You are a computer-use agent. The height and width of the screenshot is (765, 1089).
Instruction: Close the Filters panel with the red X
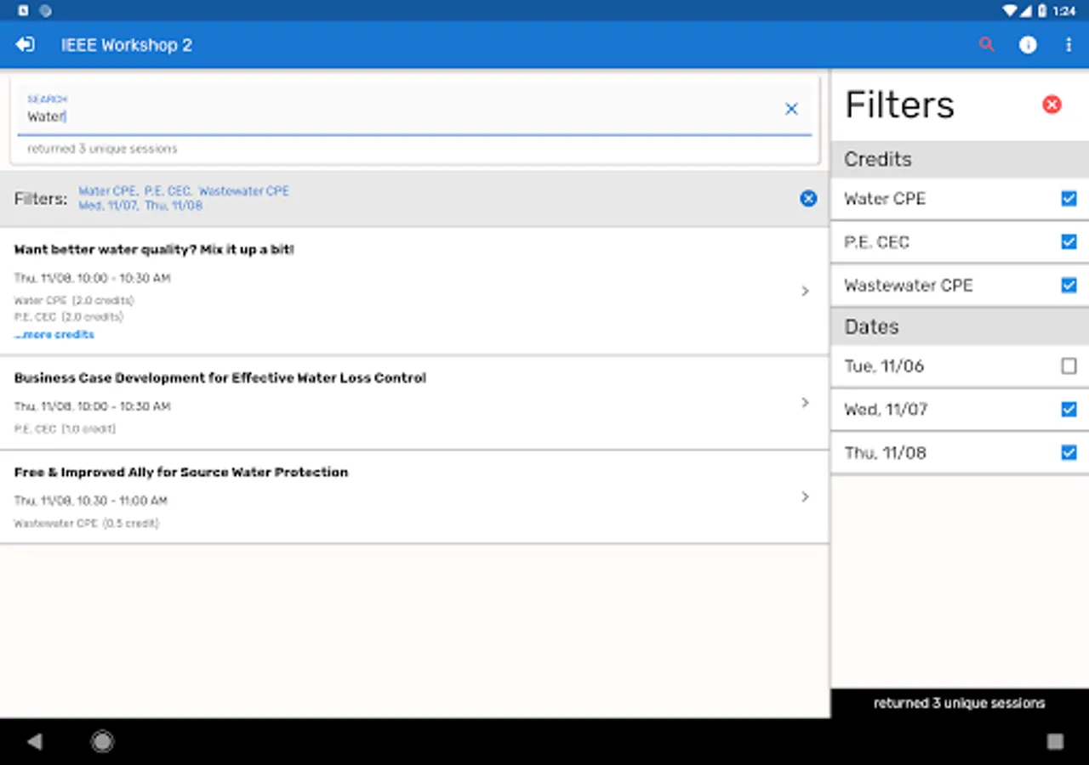point(1052,105)
